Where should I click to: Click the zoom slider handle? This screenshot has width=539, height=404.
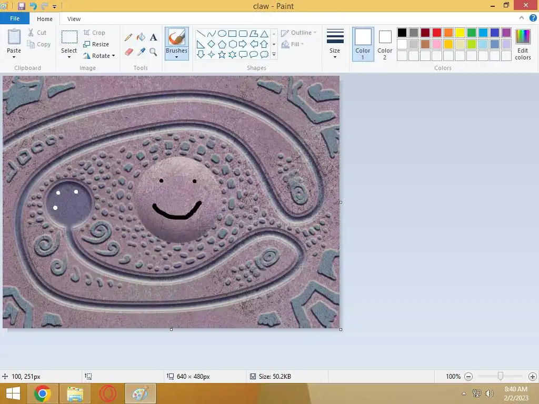pyautogui.click(x=501, y=377)
